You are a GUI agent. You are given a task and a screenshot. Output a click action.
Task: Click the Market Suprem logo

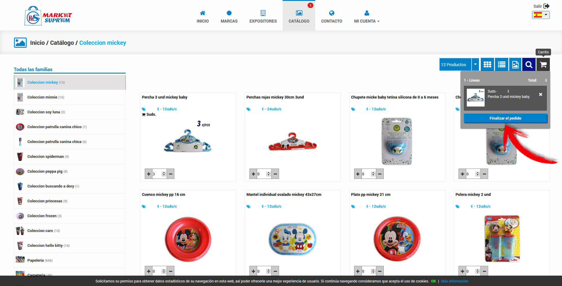tap(48, 16)
